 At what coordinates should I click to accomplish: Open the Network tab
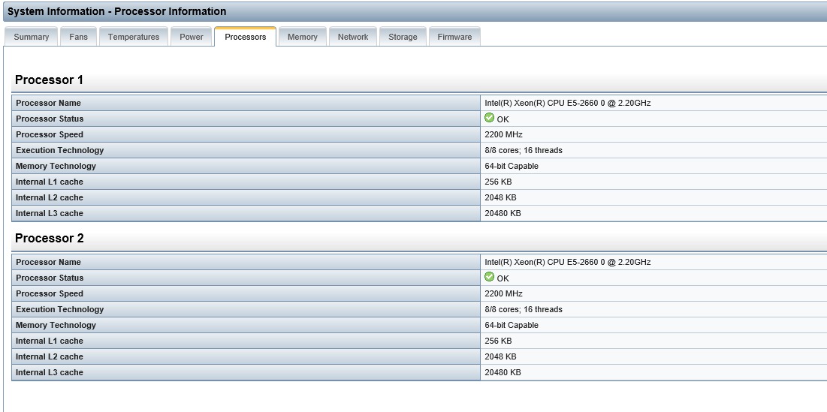(353, 37)
